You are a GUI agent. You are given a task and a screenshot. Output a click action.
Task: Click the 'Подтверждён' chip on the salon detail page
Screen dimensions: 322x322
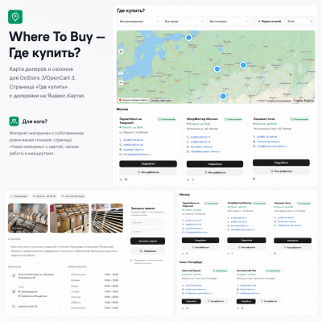pyautogui.click(x=19, y=196)
